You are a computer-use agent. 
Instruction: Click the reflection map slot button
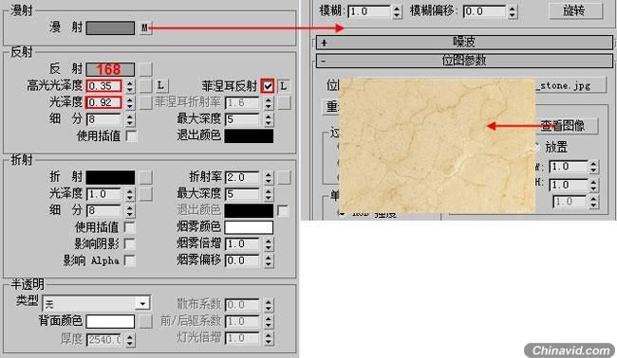tap(145, 69)
